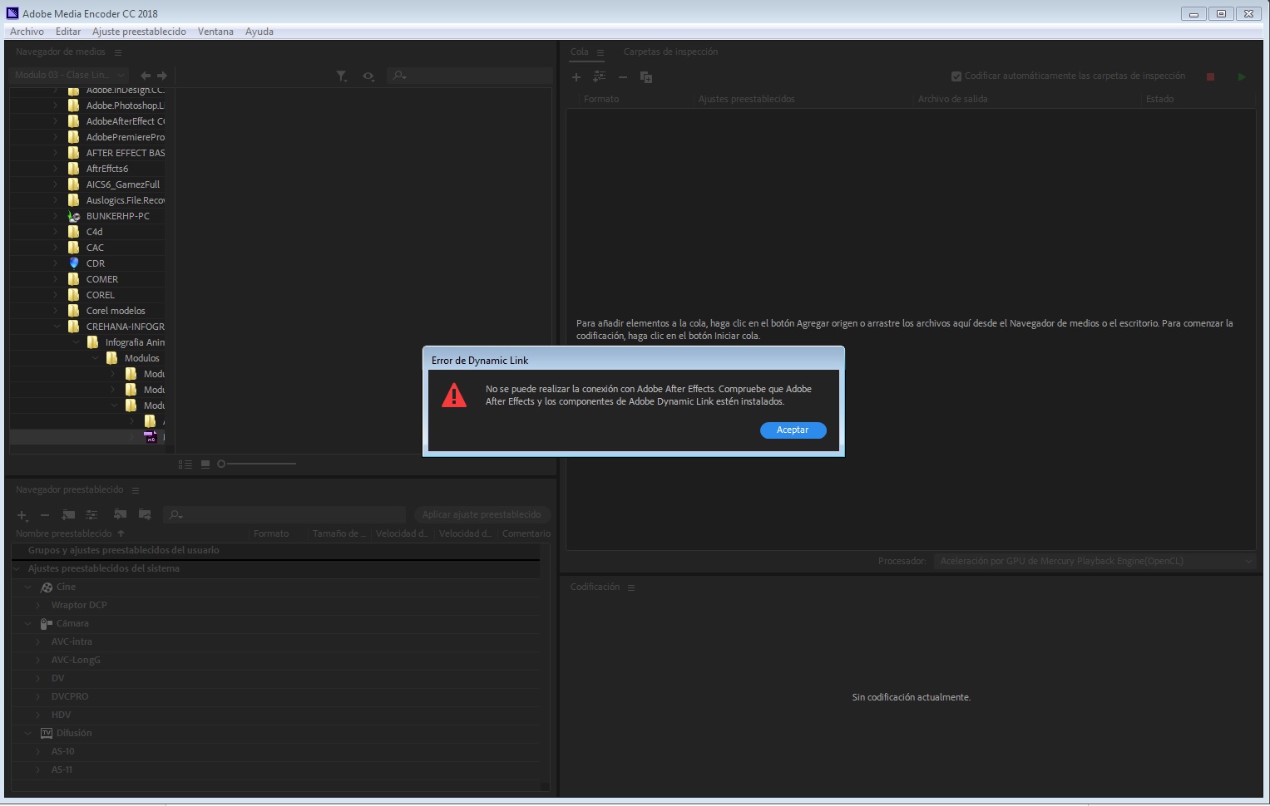Switch the media browser to list view
1270x806 pixels.
[185, 464]
